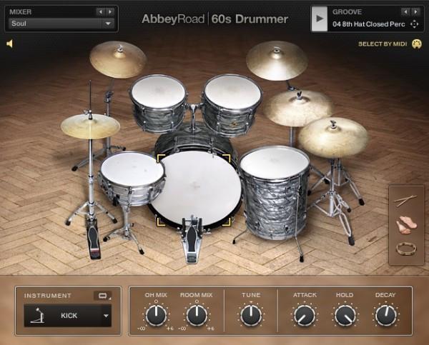The height and width of the screenshot is (345, 429).
Task: Select previous mixer preset arrow
Action: [x=100, y=11]
